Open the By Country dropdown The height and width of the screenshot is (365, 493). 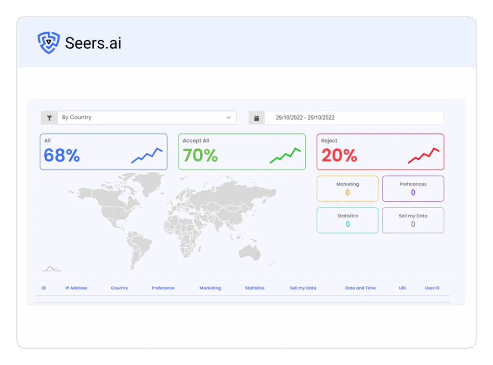tap(144, 117)
